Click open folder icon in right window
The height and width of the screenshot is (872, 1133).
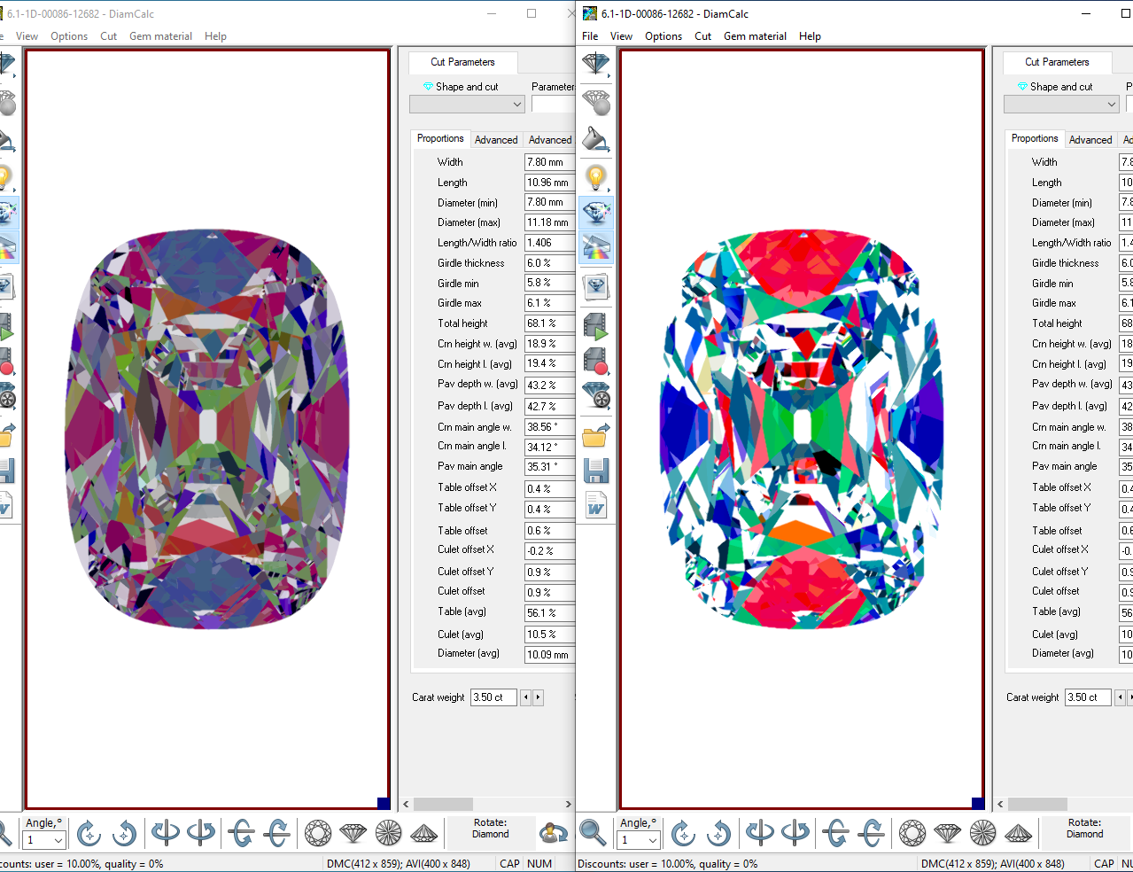596,434
